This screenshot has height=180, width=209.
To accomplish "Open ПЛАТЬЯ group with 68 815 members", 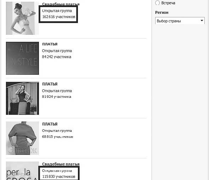I will pyautogui.click(x=50, y=124).
